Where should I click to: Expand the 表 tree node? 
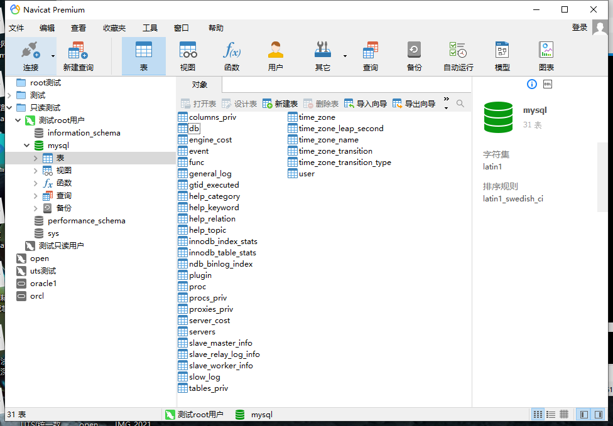(x=36, y=158)
